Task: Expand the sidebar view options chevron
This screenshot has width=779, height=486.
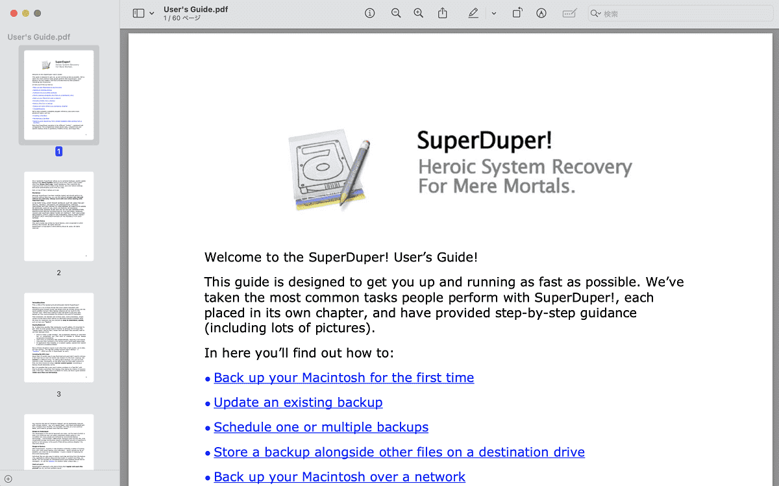Action: (152, 13)
